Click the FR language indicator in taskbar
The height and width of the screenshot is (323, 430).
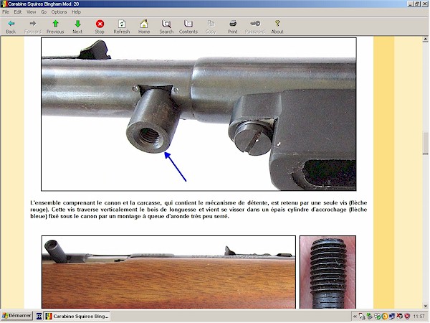point(39,316)
